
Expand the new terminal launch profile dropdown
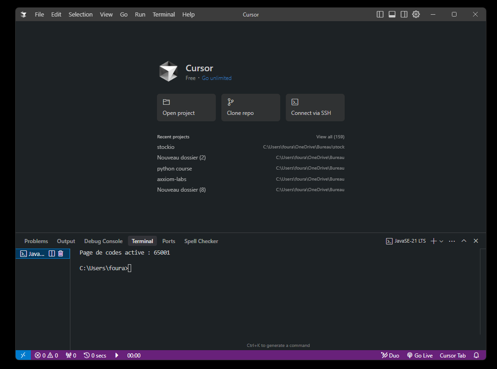tap(441, 241)
